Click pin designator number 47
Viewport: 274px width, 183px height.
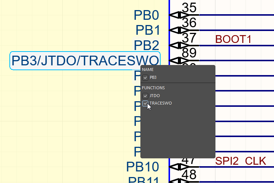(189, 160)
